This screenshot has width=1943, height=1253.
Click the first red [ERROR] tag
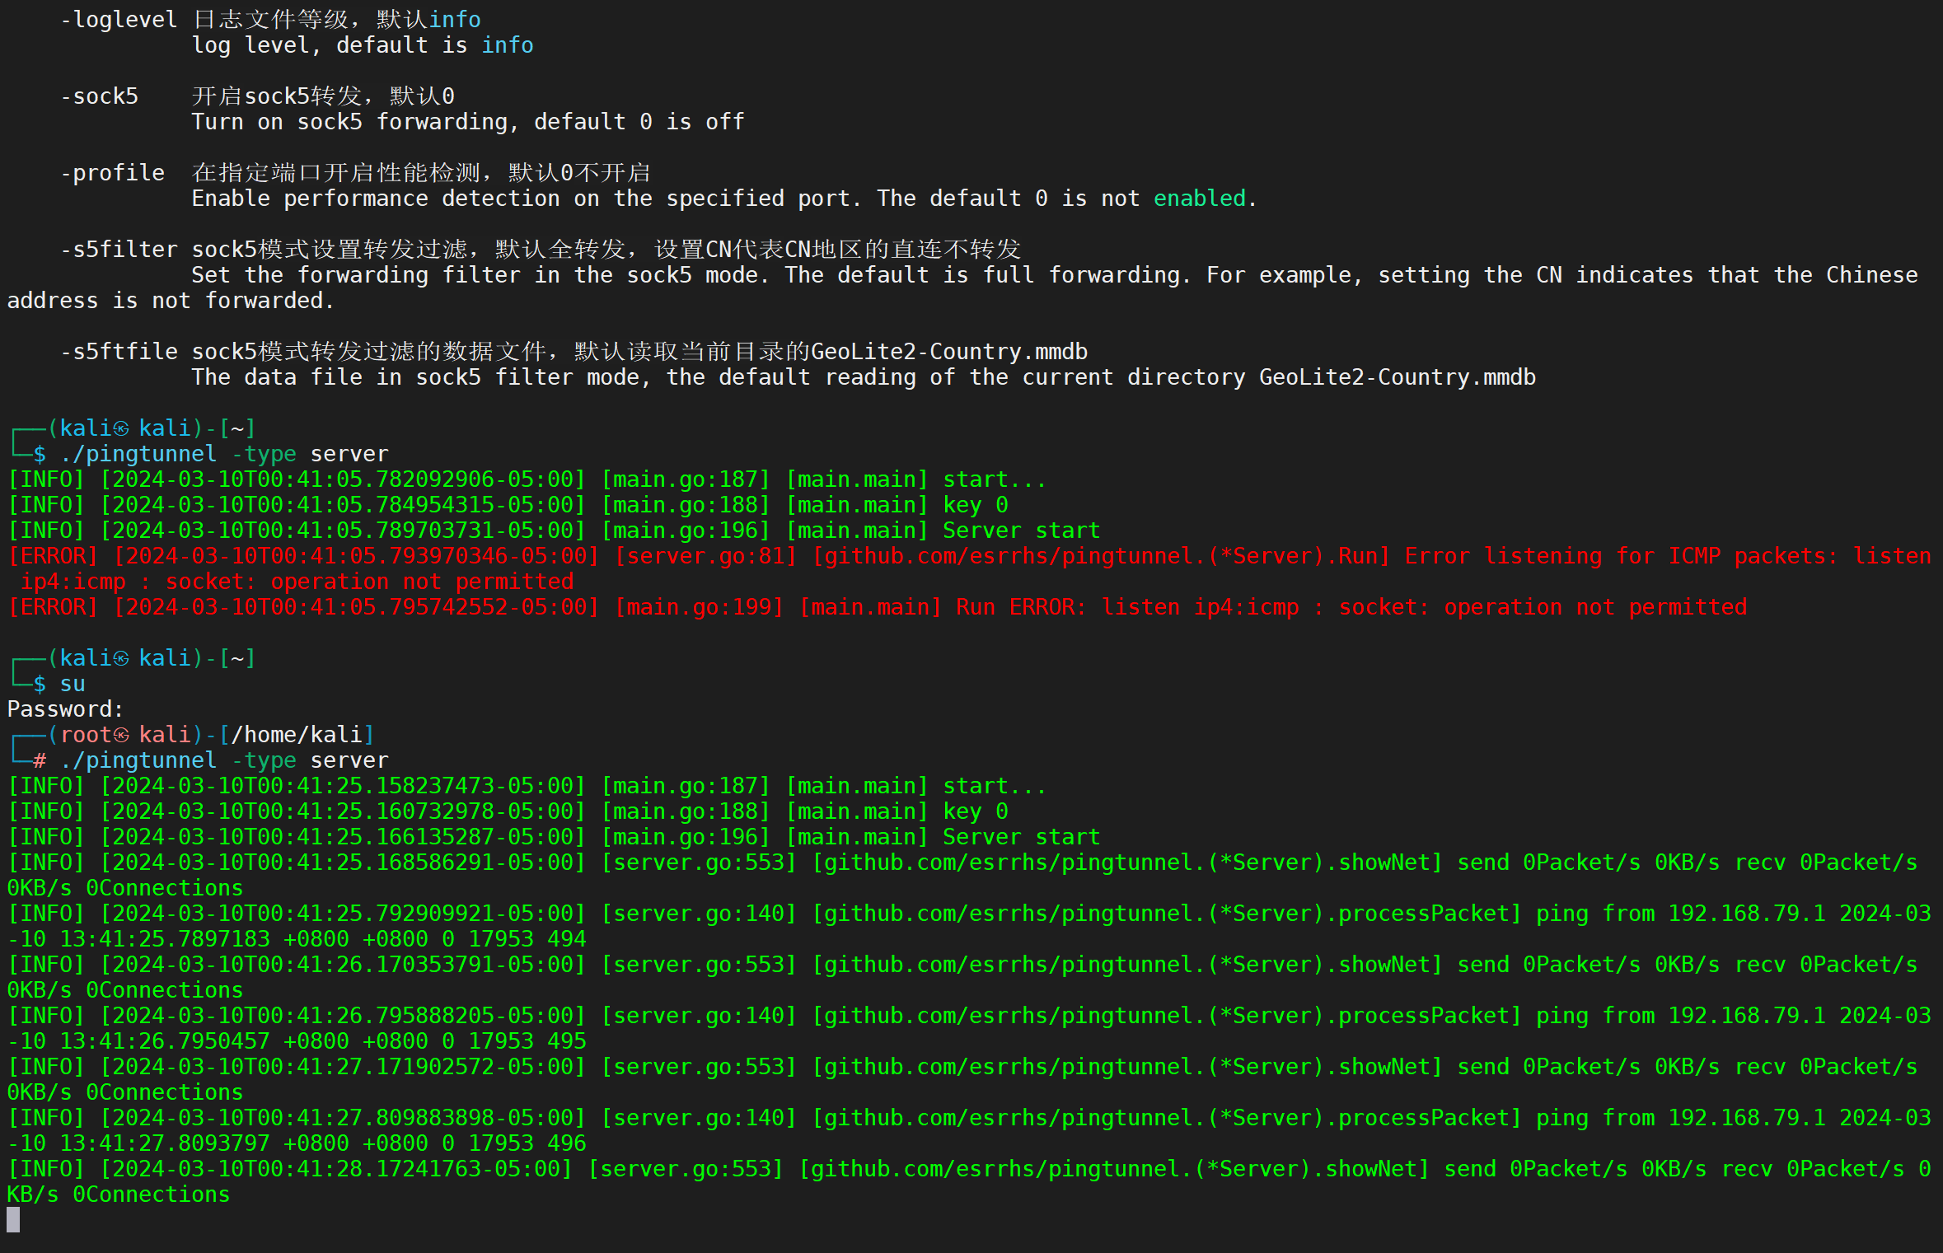(x=53, y=556)
